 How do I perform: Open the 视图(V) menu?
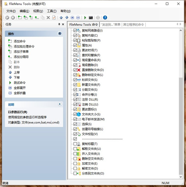pos(38,11)
